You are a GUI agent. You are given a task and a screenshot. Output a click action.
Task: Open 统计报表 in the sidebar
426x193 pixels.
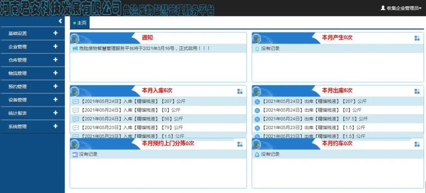[17, 113]
